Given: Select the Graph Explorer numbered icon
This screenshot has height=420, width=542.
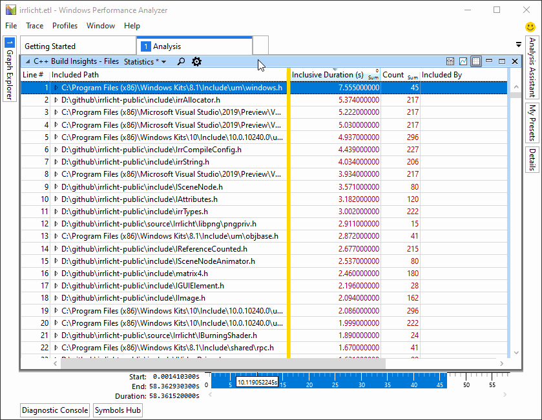Looking at the screenshot, I should tap(9, 41).
